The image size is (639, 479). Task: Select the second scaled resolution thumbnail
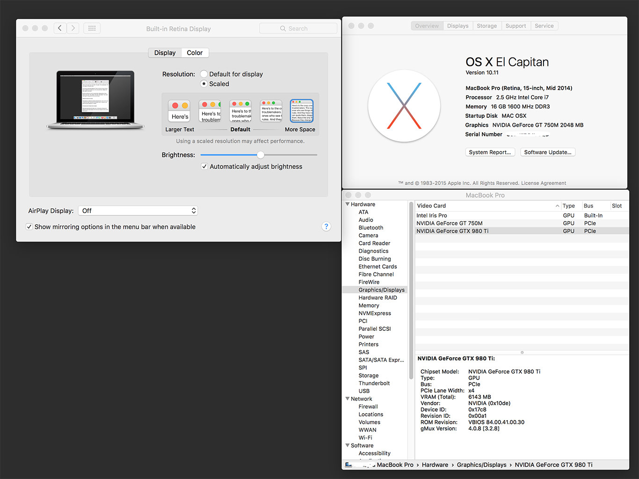[x=210, y=111]
